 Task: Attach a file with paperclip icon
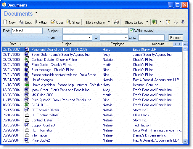coord(36,22)
